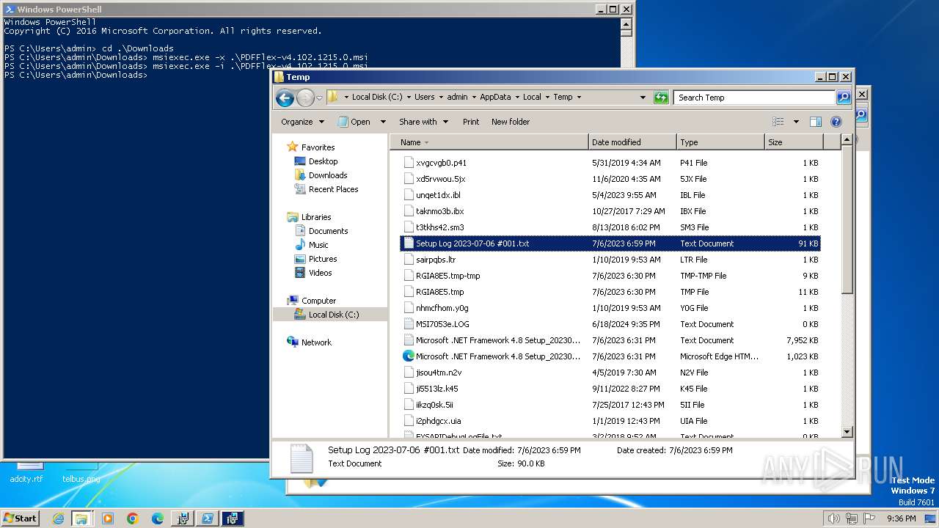Image resolution: width=939 pixels, height=528 pixels.
Task: Click the volume speaker tray icon
Action: coord(834,518)
